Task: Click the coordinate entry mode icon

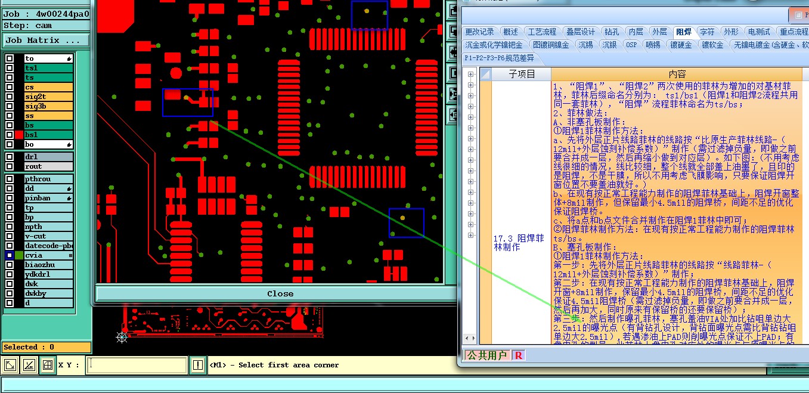Action: tap(10, 365)
